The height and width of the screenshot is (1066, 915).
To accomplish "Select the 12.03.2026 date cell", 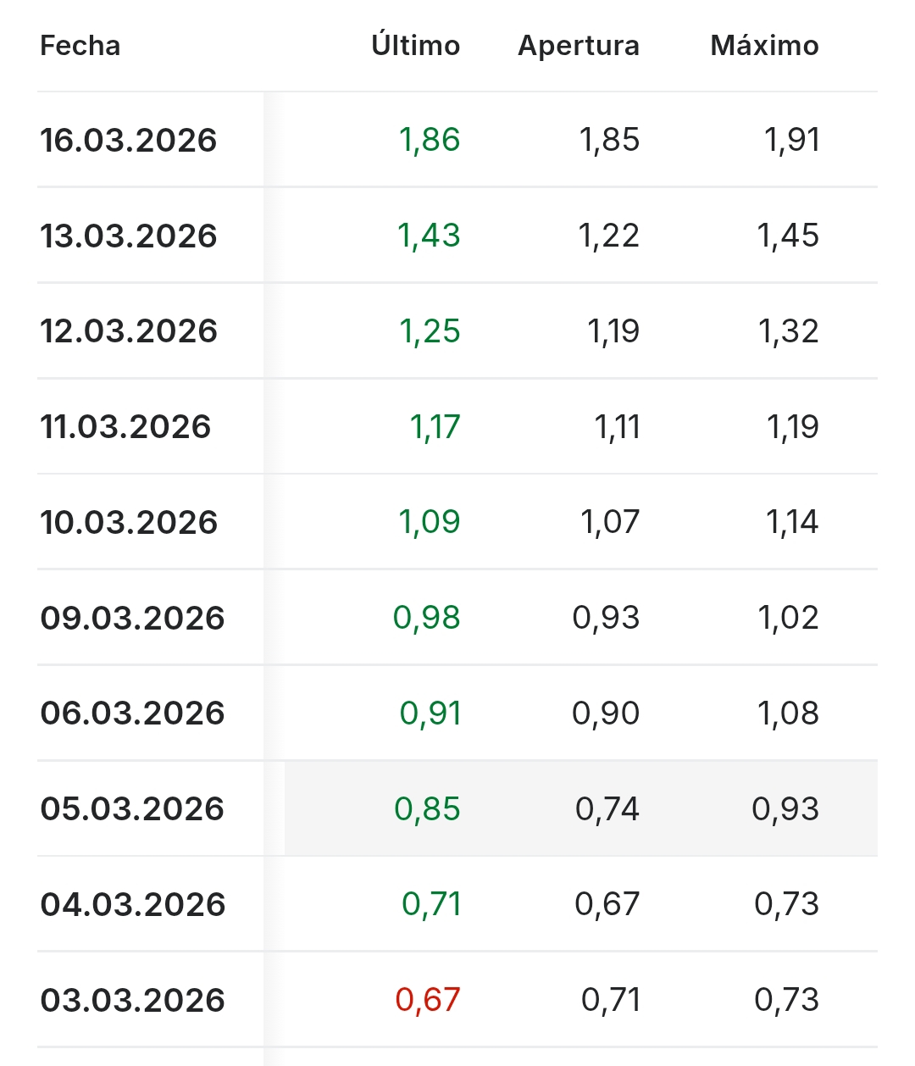I will click(129, 330).
